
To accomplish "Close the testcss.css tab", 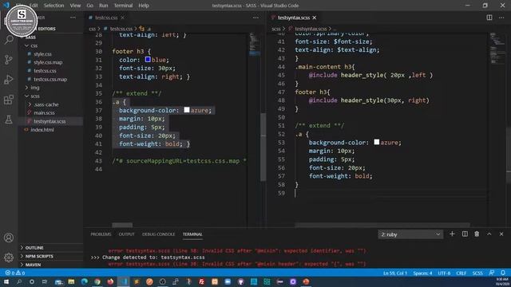I will coord(122,18).
